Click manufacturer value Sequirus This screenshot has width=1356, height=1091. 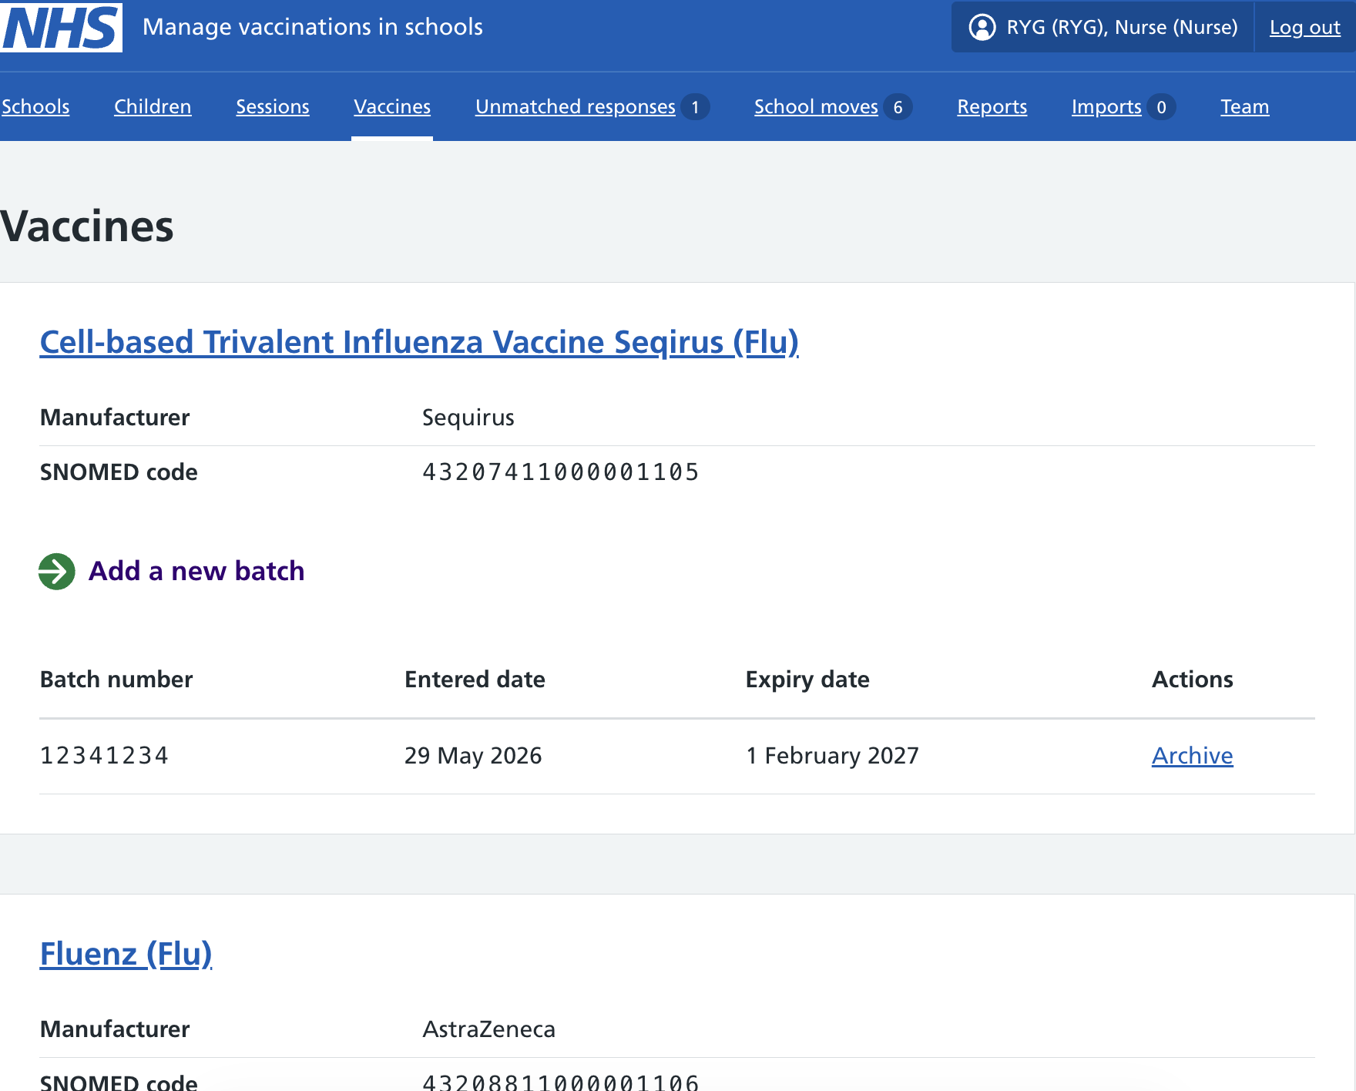point(468,418)
